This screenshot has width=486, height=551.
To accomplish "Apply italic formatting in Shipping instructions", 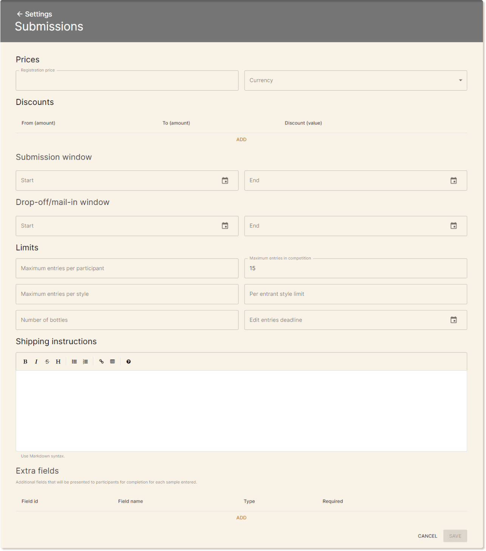I will 36,362.
